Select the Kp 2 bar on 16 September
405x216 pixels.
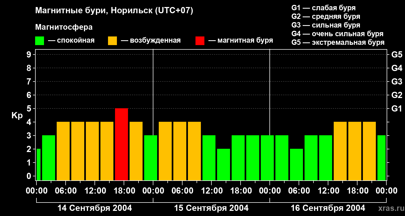point(296,165)
